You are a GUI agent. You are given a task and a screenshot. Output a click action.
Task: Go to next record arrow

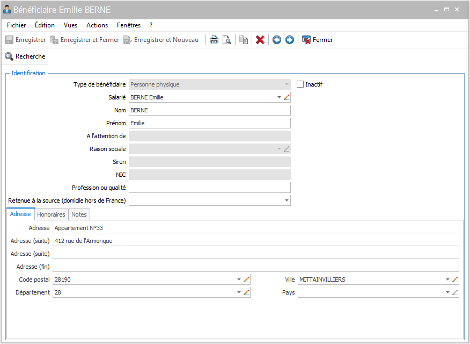[x=290, y=40]
